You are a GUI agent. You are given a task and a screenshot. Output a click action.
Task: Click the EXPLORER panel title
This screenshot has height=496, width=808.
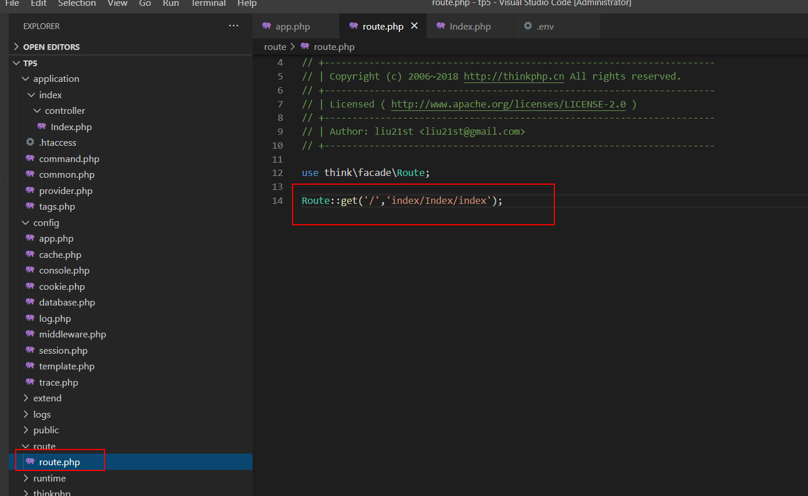point(41,26)
